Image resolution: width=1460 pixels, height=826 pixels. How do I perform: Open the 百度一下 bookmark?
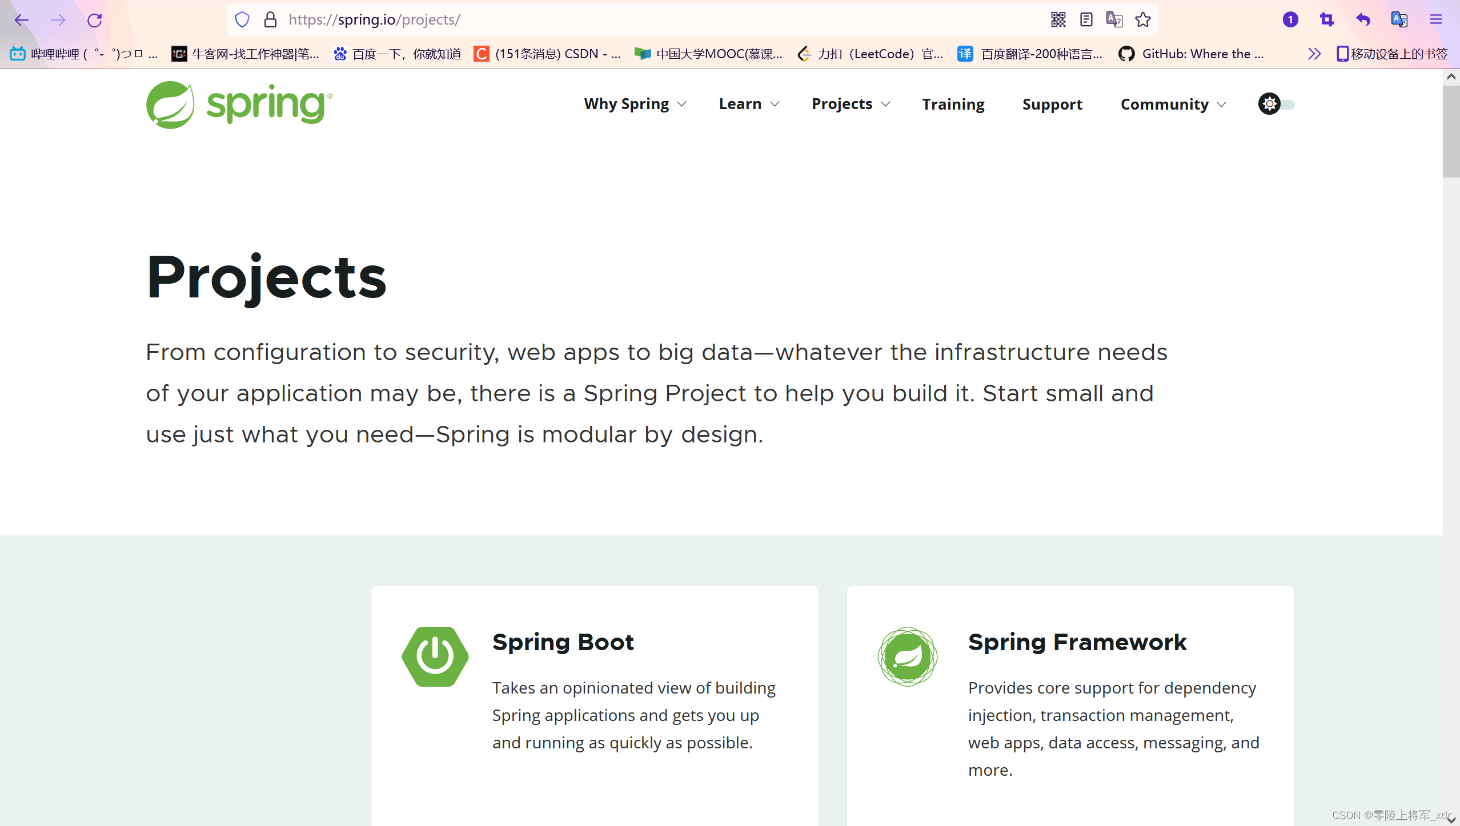pyautogui.click(x=398, y=54)
